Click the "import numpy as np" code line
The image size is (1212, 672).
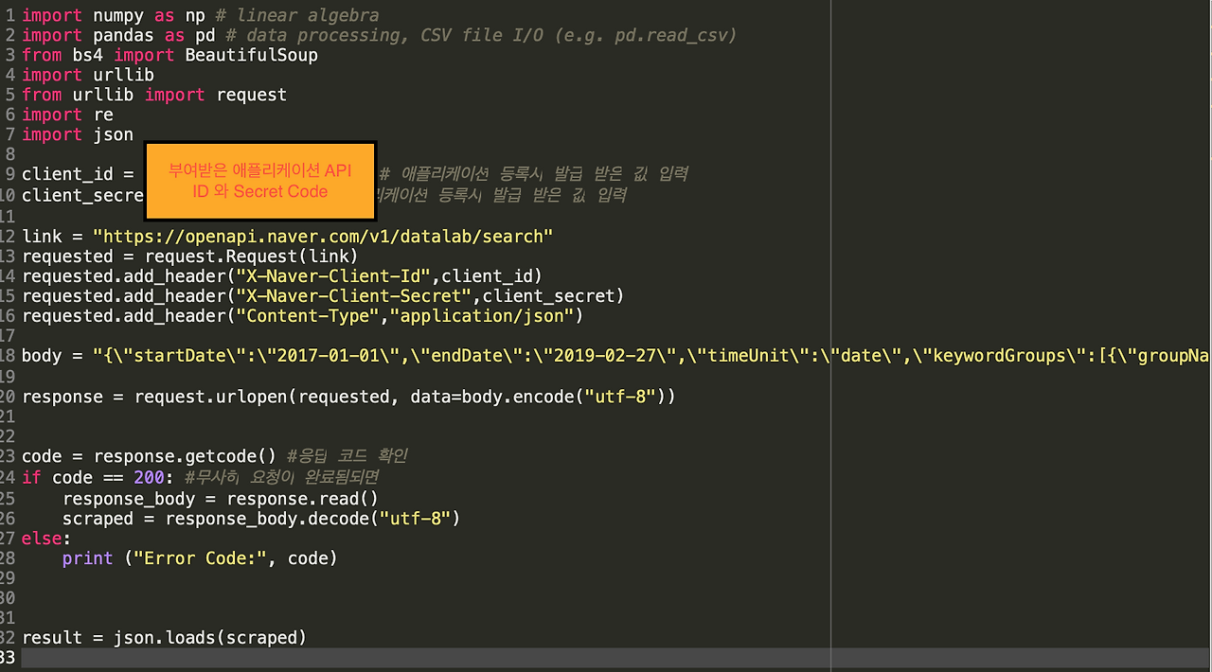[x=201, y=15]
